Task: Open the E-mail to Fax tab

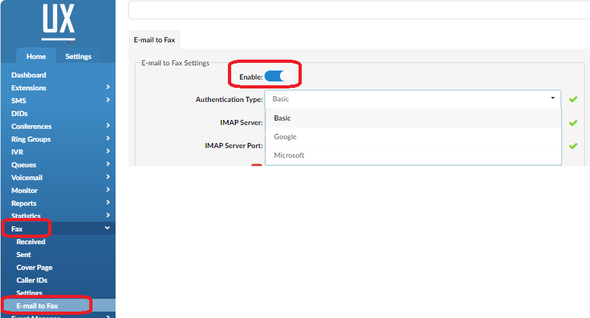Action: click(154, 40)
